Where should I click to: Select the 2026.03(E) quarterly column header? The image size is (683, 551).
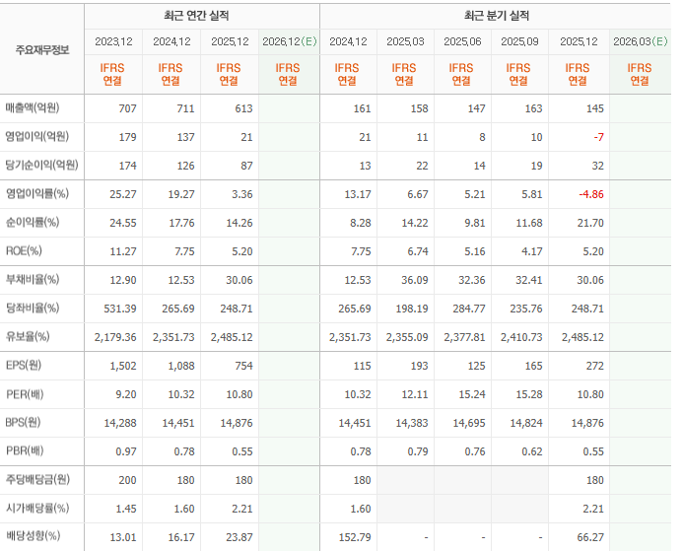tap(641, 41)
